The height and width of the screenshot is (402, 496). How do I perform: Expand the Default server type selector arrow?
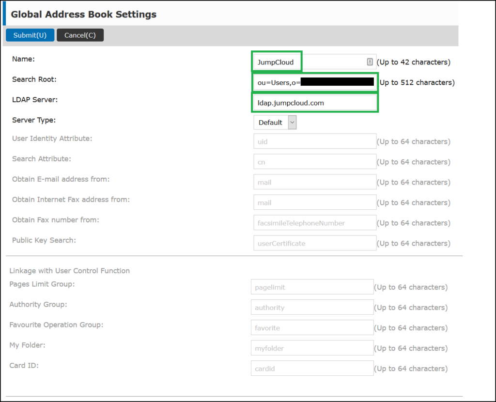coord(292,122)
